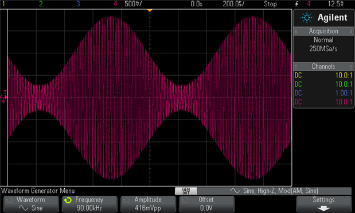Click the sine wave icon in status bar

(x=235, y=191)
